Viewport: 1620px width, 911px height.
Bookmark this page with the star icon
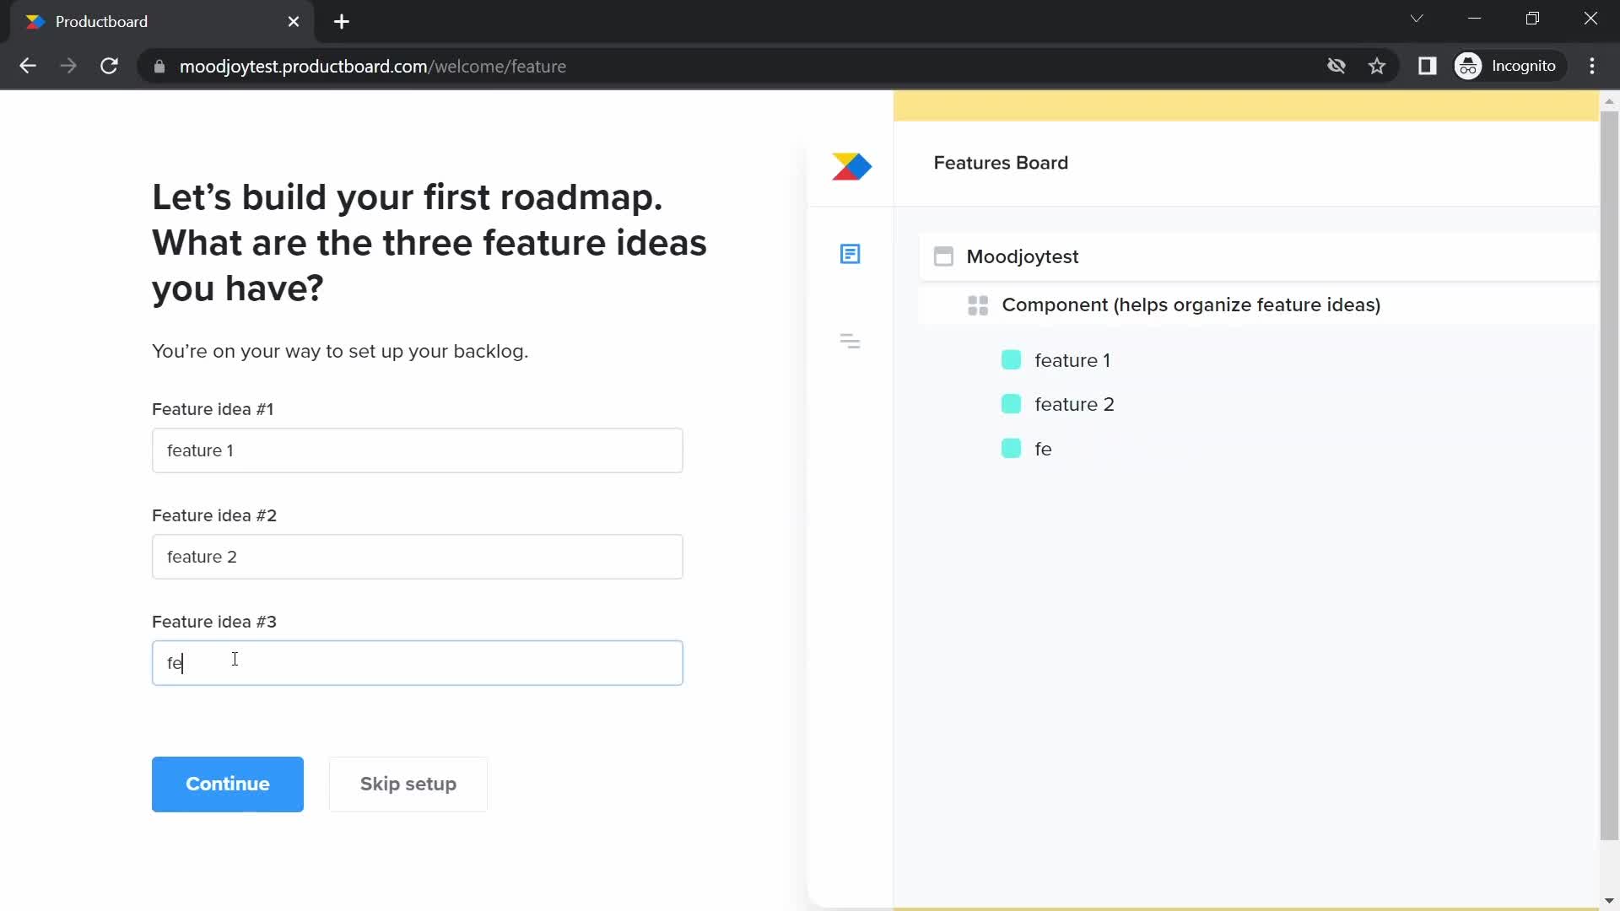[1377, 66]
